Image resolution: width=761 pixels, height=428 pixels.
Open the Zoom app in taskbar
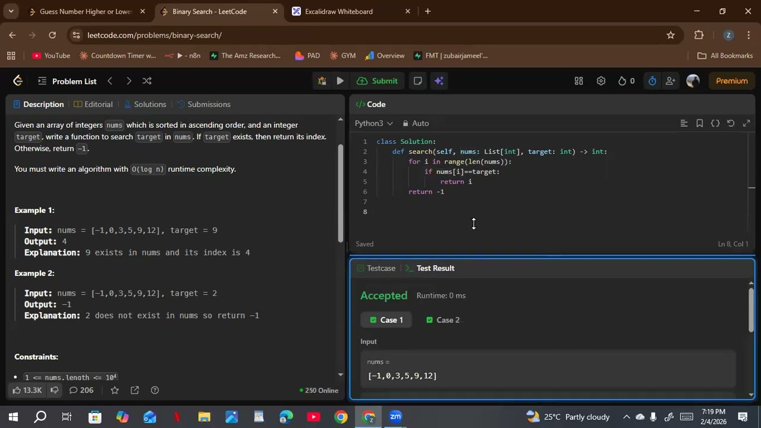click(x=396, y=417)
